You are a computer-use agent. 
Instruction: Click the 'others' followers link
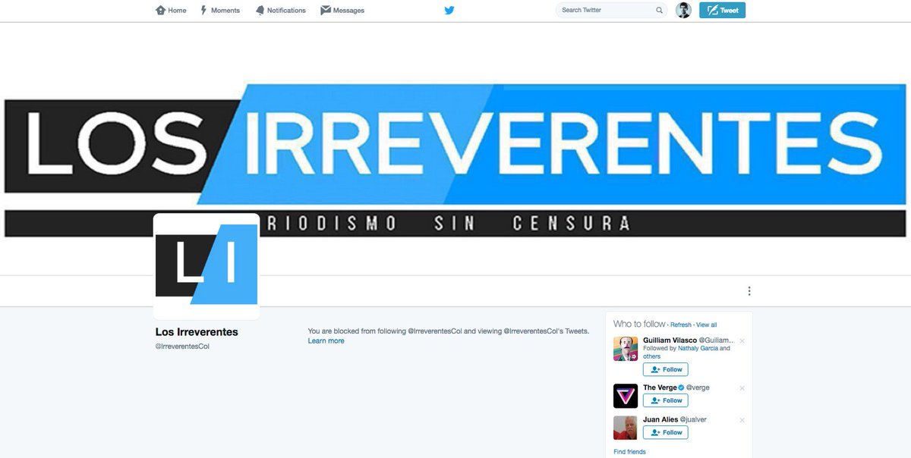tap(651, 356)
